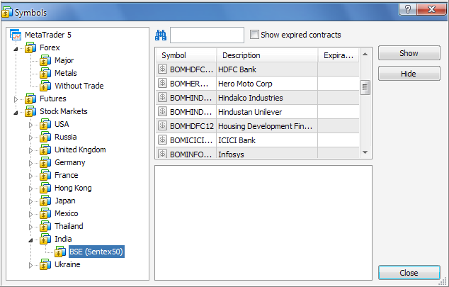
Task: Click the symbol list scroll up arrow
Action: tap(365, 54)
